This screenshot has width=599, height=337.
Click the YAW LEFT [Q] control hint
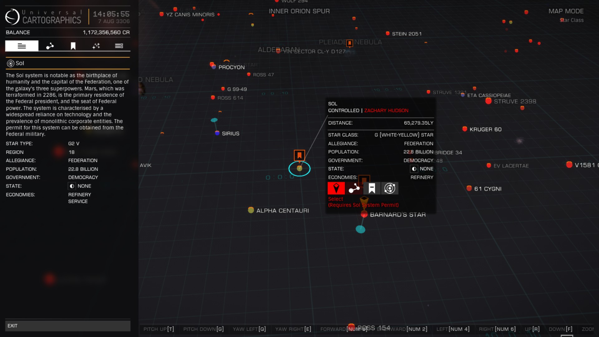coord(249,329)
